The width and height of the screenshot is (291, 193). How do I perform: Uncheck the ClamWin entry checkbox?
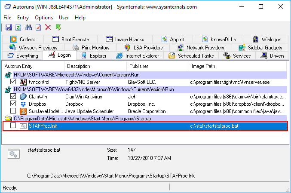tap(13, 96)
